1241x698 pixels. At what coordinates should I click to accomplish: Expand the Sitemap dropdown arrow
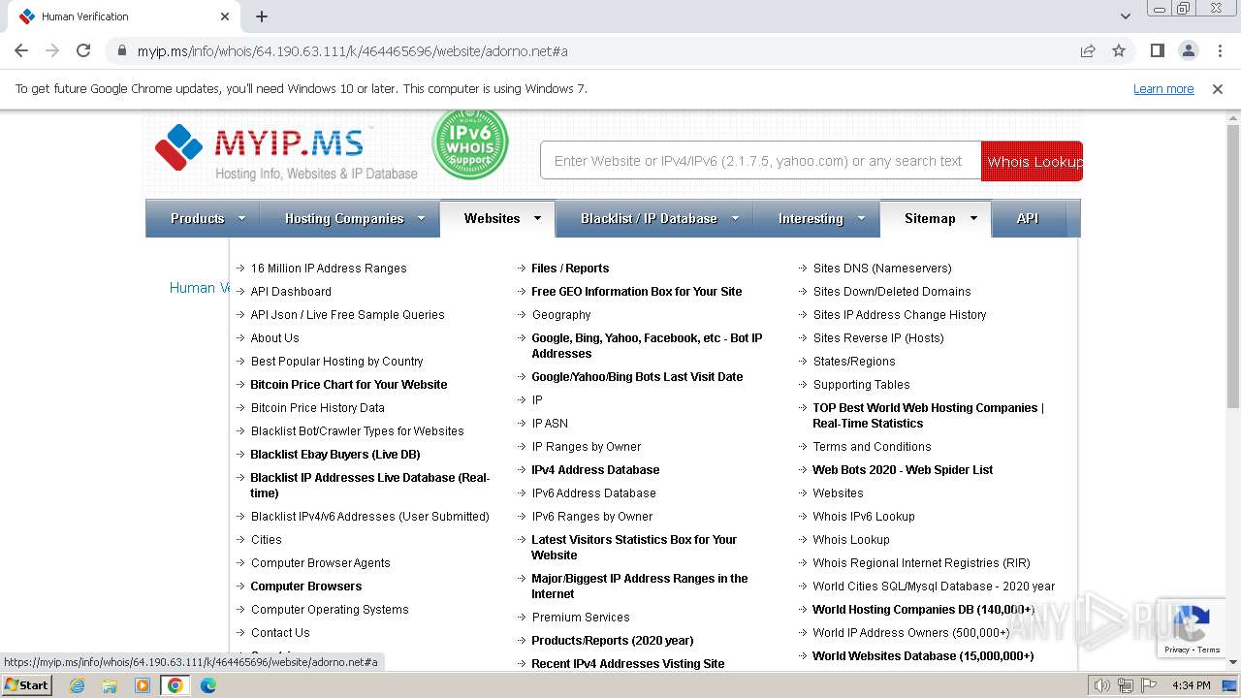(x=973, y=218)
